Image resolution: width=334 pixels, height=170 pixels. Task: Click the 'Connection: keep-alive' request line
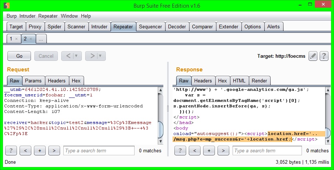click(x=36, y=100)
